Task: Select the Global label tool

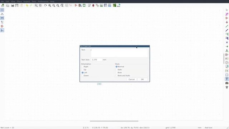Action: (x=227, y=54)
